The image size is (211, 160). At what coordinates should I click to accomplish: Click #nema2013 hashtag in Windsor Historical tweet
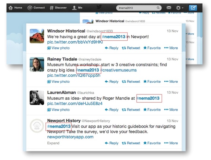tap(114, 37)
